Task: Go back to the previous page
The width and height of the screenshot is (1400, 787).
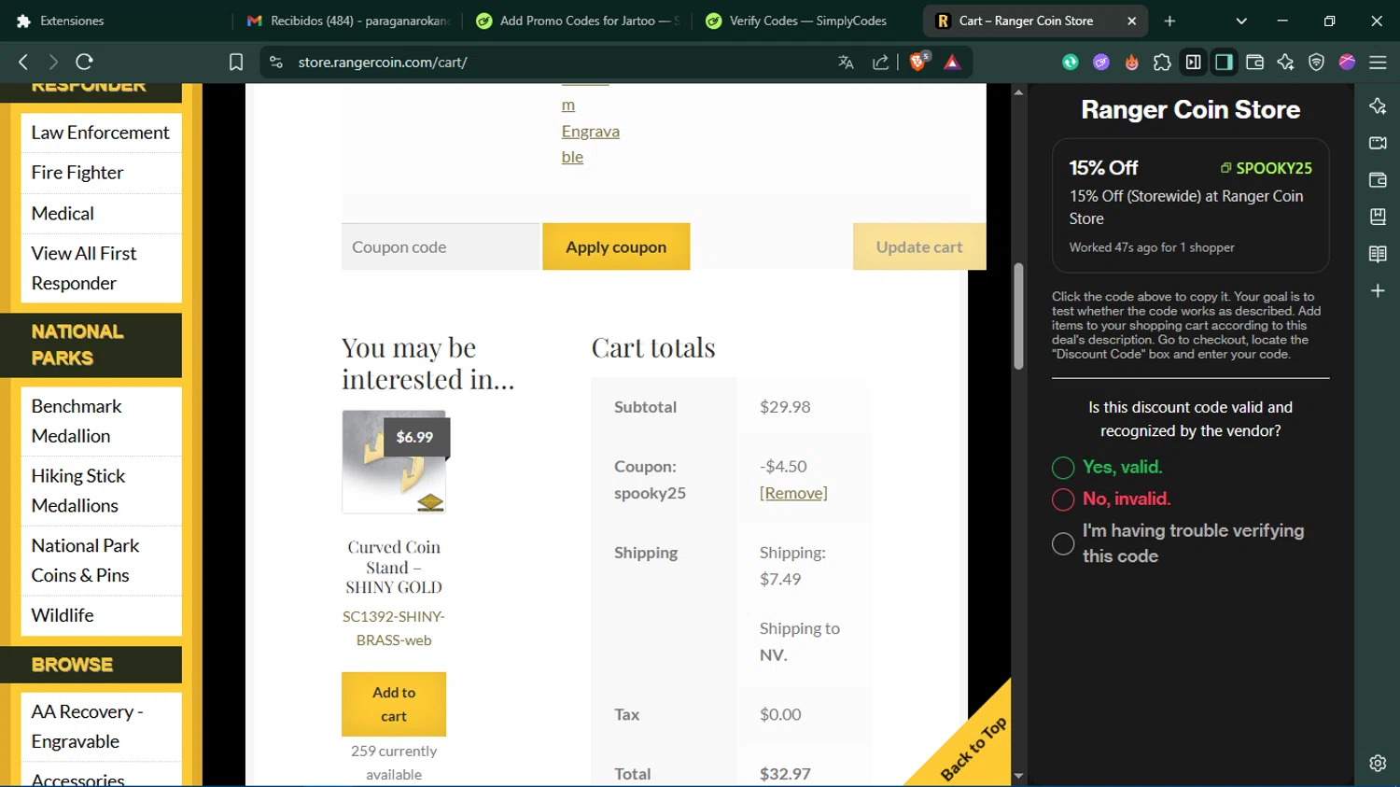Action: tap(23, 62)
